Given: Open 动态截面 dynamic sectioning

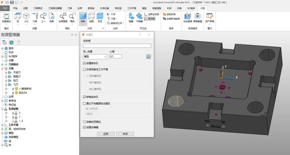Looking at the screenshot, I should pos(187,18).
